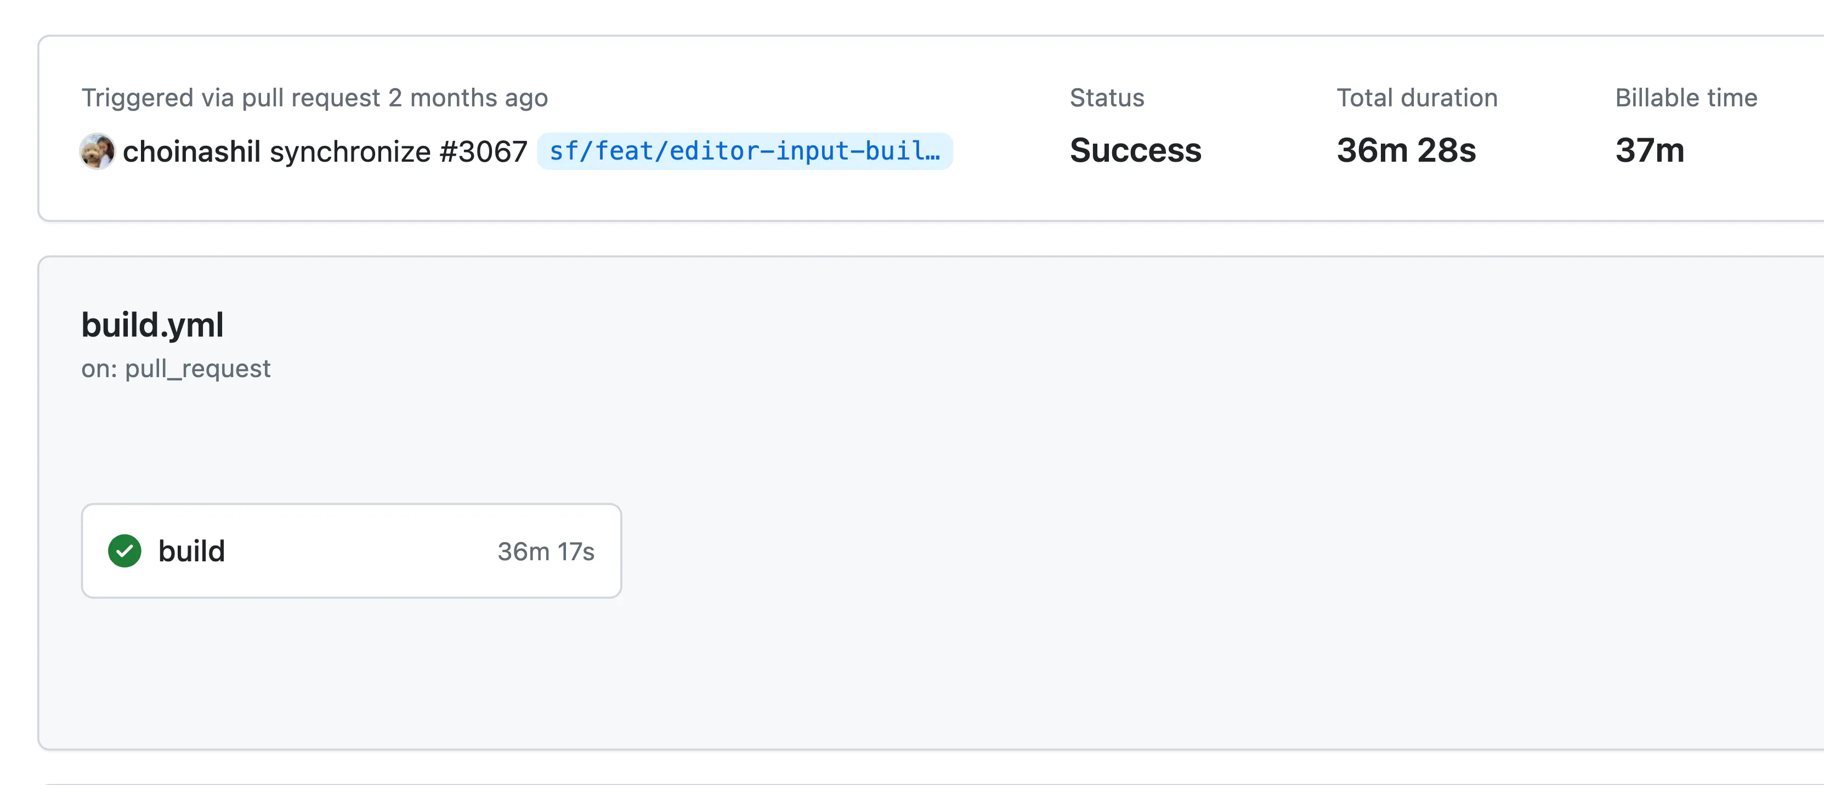1824x785 pixels.
Task: Click the blank area below the branch label
Action: [744, 195]
